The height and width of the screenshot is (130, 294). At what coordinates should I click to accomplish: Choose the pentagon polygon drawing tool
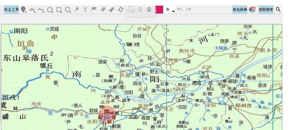[x=50, y=9]
